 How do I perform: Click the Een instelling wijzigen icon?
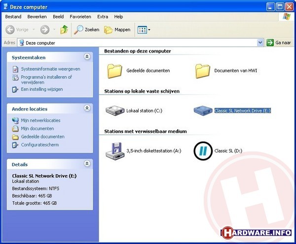tap(15, 90)
